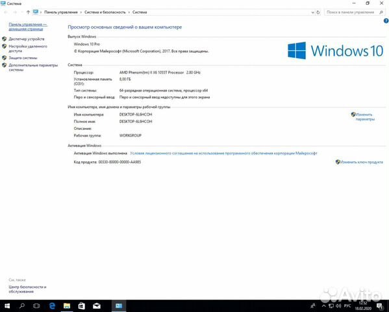The image size is (389, 312).
Task: Click shield icon beside Настройка удаленного доступа
Action: click(x=4, y=46)
